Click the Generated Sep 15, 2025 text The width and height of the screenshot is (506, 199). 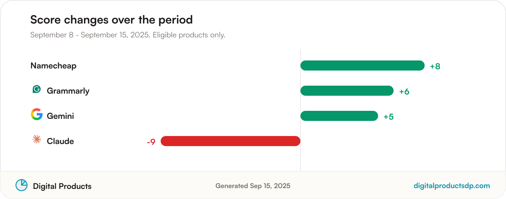pyautogui.click(x=253, y=186)
